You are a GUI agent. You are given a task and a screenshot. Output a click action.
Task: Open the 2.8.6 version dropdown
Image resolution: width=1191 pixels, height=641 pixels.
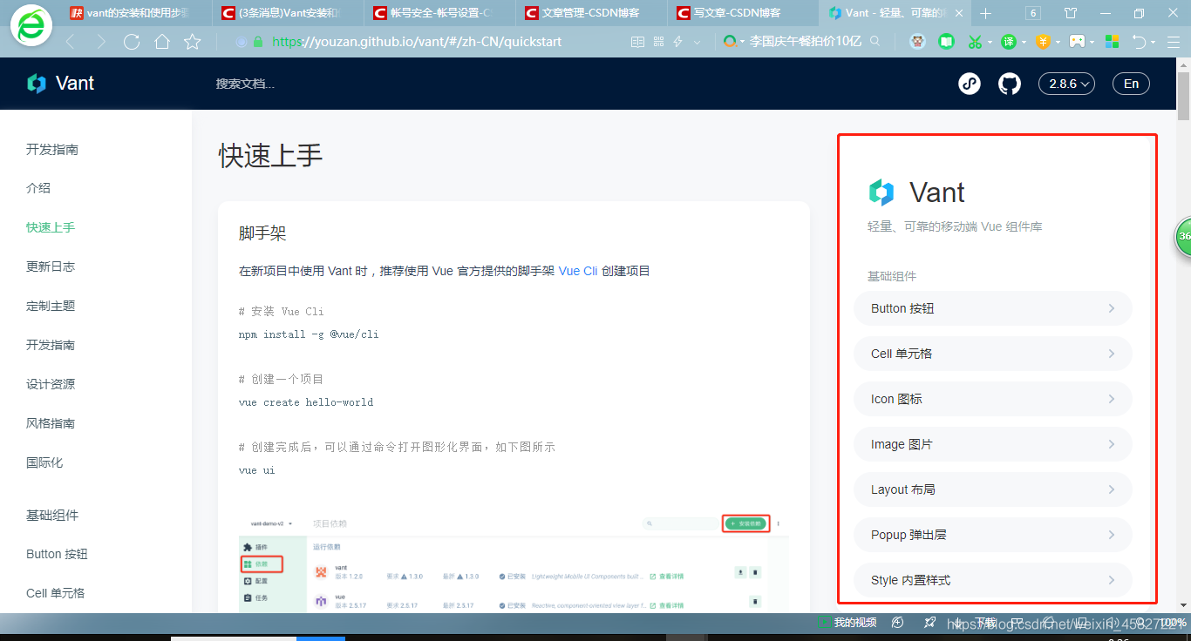point(1067,84)
